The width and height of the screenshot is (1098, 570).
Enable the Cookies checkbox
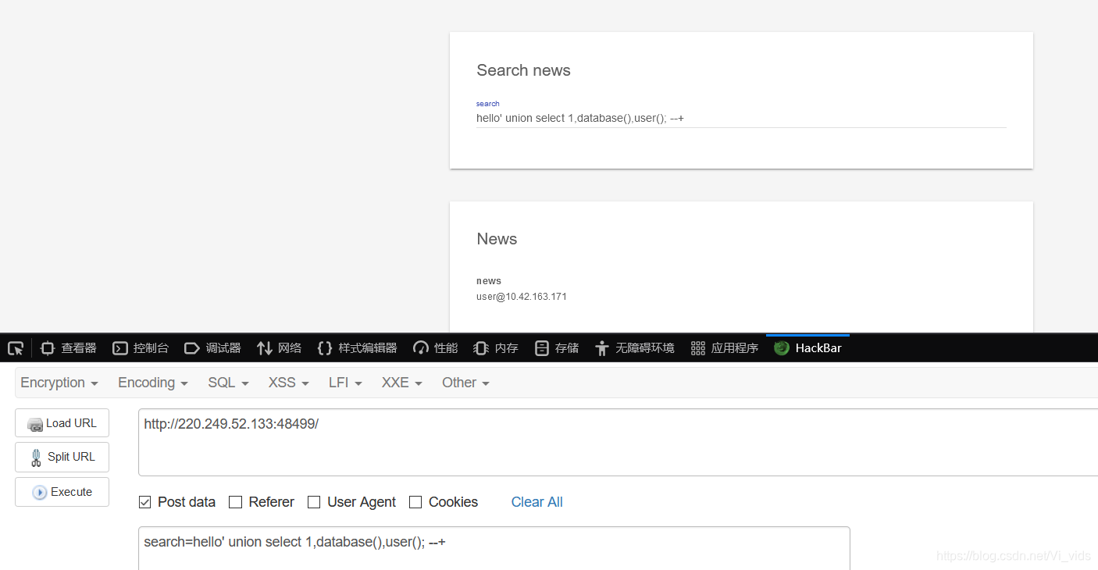pyautogui.click(x=415, y=502)
